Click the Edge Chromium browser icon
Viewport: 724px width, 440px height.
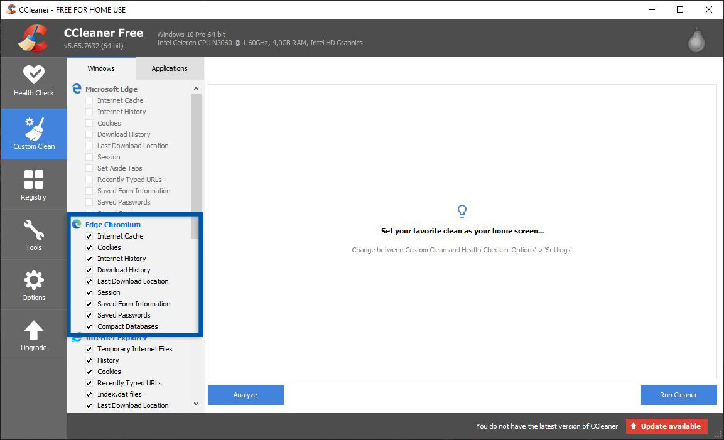(x=76, y=224)
